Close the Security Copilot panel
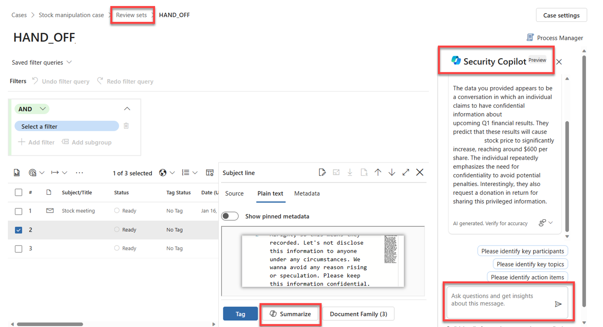 click(x=559, y=62)
